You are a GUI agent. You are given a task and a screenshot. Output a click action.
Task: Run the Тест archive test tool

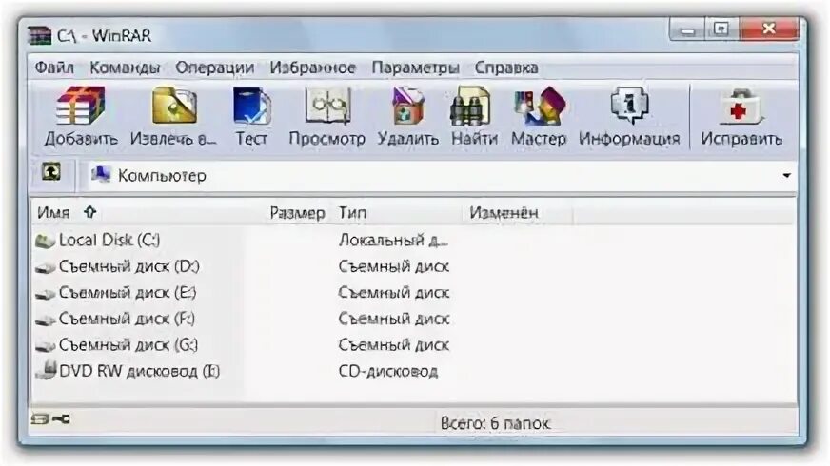[x=251, y=116]
